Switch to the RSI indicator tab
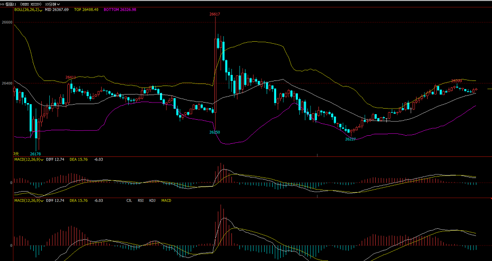Image resolution: width=492 pixels, height=261 pixels. [140, 201]
